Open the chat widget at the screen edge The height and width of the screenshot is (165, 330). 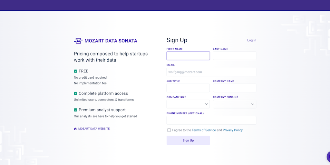328,157
